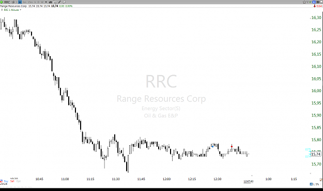
Task: Click the Sell button
Action: [x=12, y=181]
